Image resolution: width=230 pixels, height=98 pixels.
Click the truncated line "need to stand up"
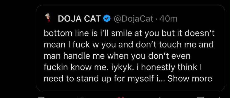128,79
